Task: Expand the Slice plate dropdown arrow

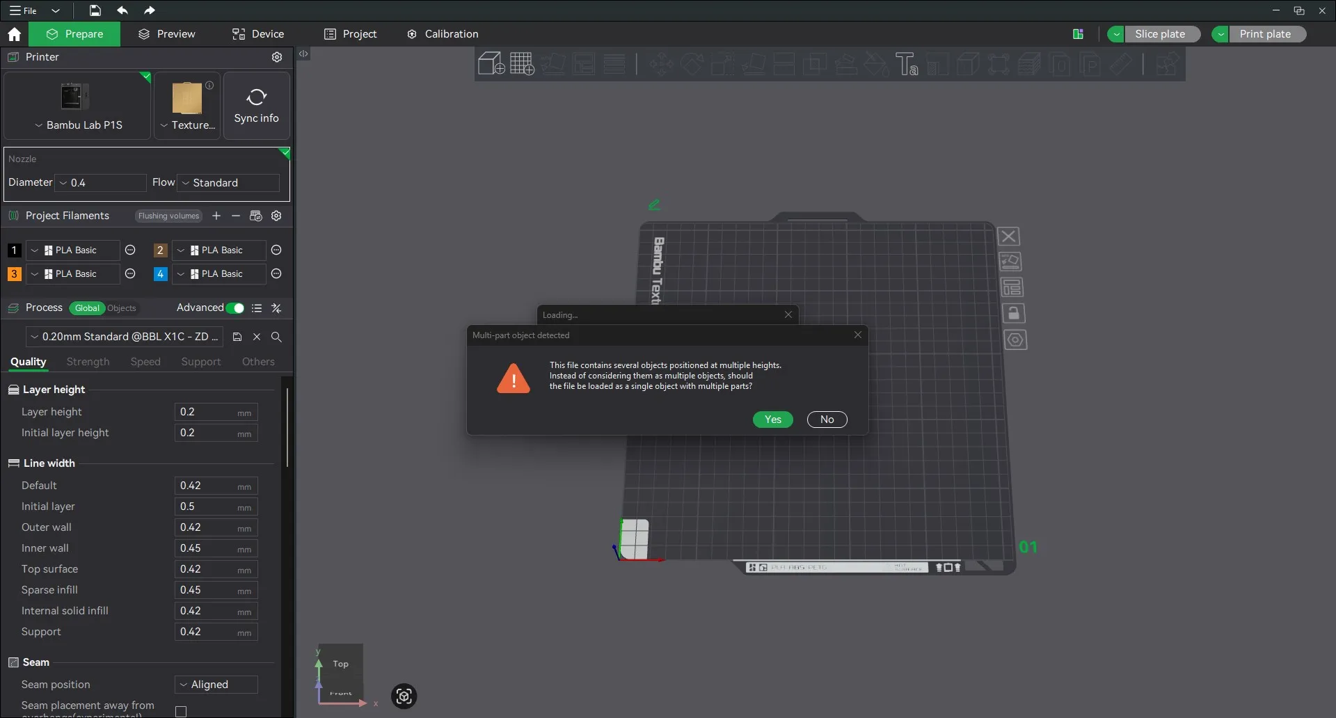Action: coord(1116,34)
